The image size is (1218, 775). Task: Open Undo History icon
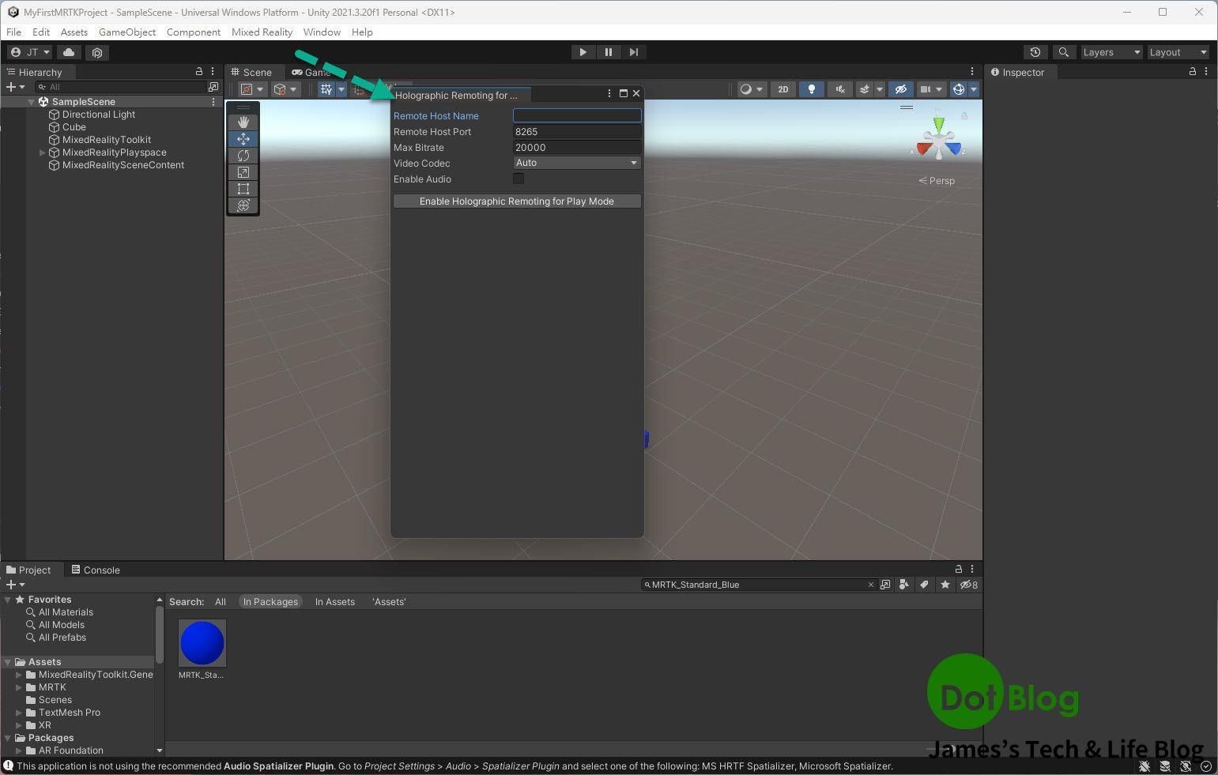coord(1035,52)
